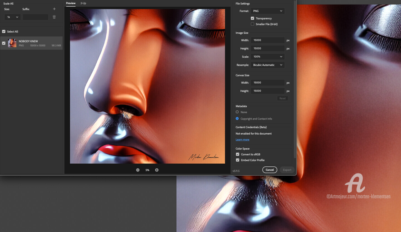Select Copyright and Contact Info metadata
Screen dimensions: 401x232
pyautogui.click(x=237, y=119)
